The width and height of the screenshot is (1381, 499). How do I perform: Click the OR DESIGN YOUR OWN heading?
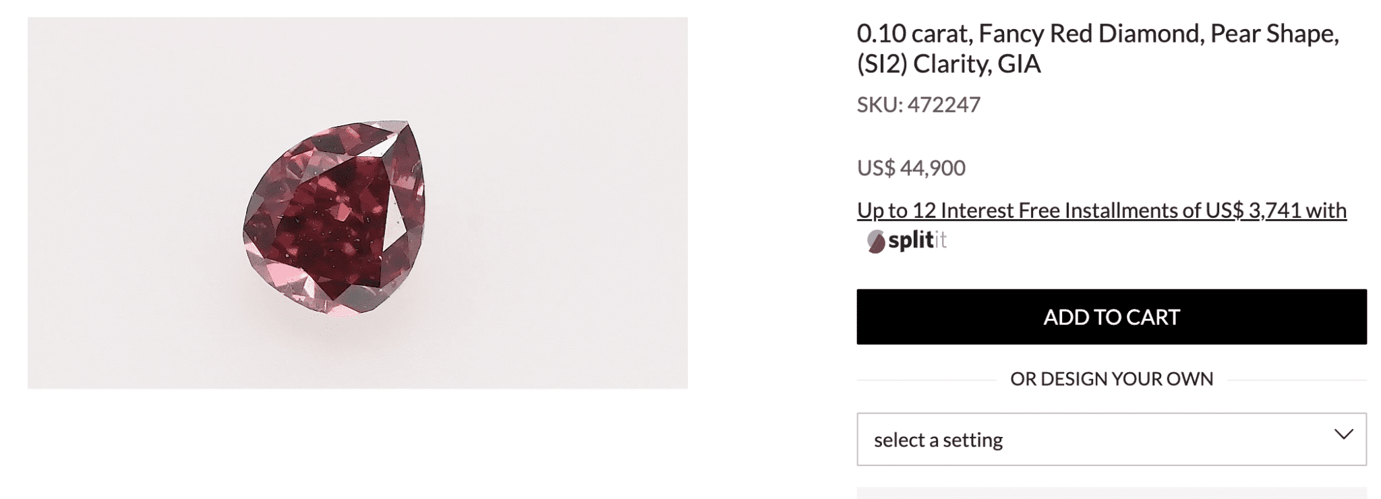(1111, 379)
